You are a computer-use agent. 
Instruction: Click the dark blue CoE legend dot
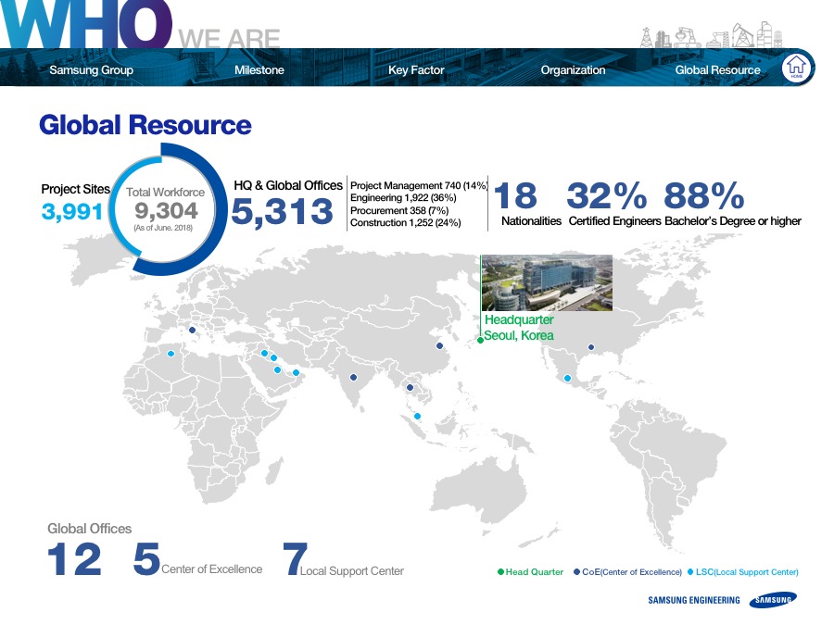(576, 572)
